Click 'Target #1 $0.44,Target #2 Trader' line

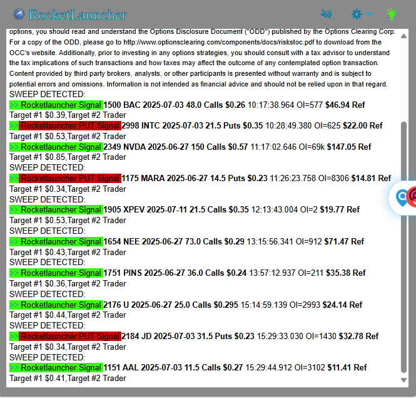click(x=68, y=315)
